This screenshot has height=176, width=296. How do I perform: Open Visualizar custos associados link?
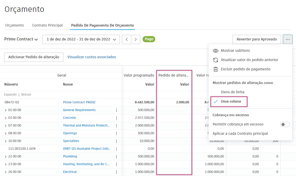pyautogui.click(x=91, y=57)
